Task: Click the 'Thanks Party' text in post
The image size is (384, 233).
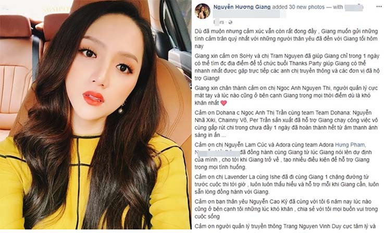Action: [x=305, y=64]
